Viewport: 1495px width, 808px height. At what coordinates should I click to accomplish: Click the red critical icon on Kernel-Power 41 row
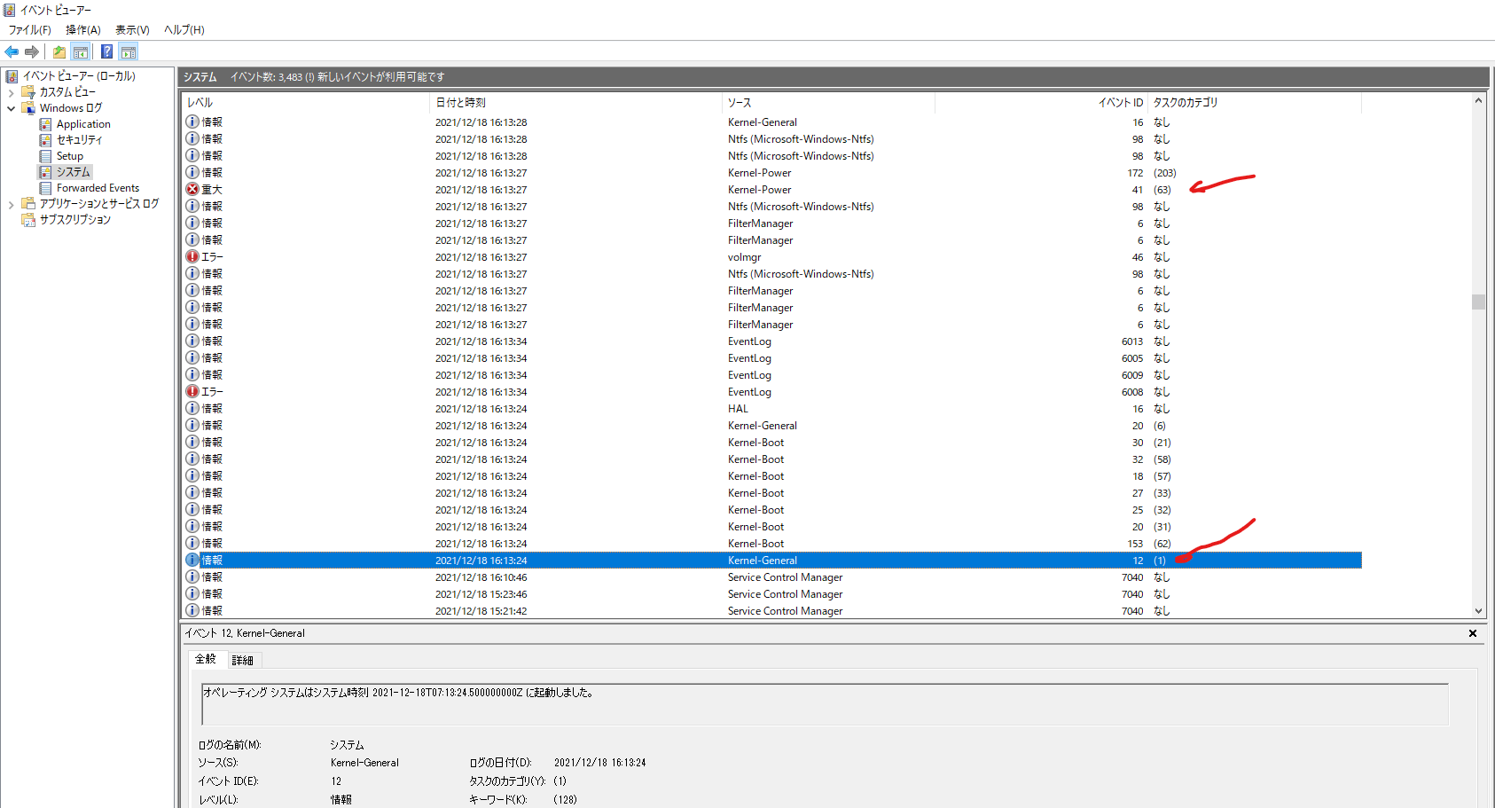192,190
